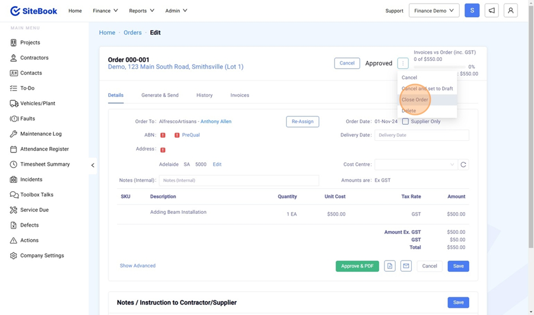
Task: Click the Timesheet Summary clock icon
Action: (x=14, y=165)
